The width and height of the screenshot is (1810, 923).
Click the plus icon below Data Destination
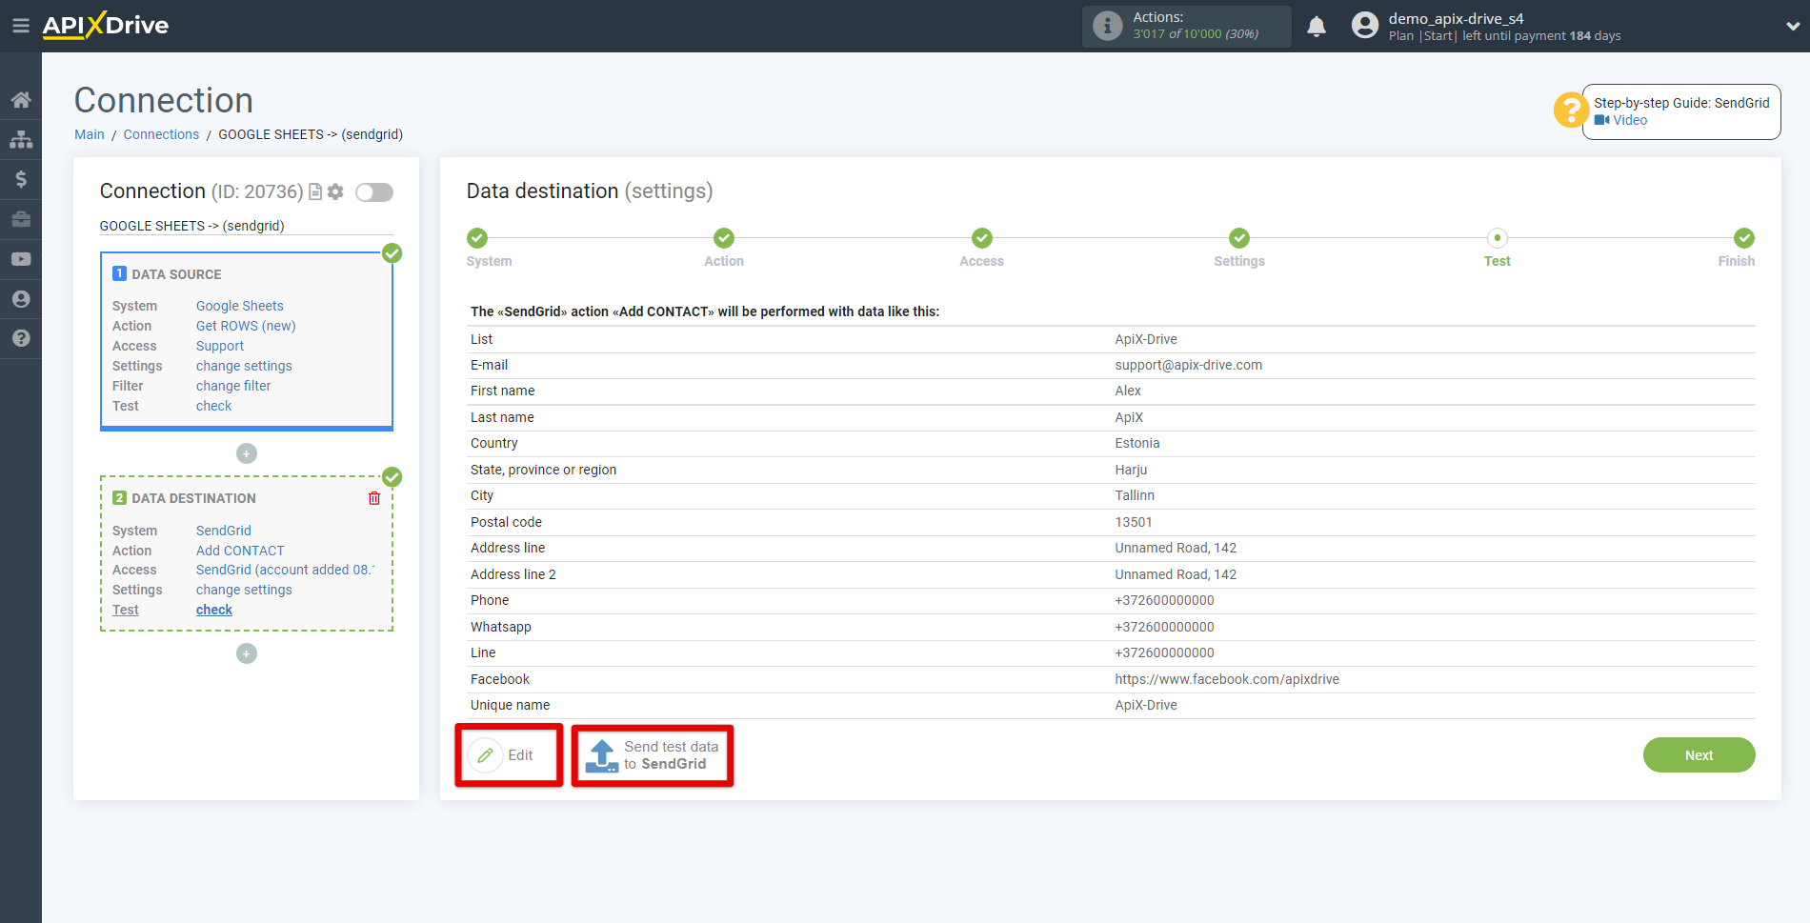point(247,653)
